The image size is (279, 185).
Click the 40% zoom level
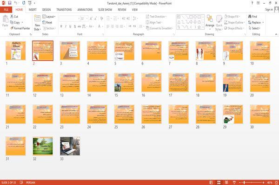coord(270,182)
